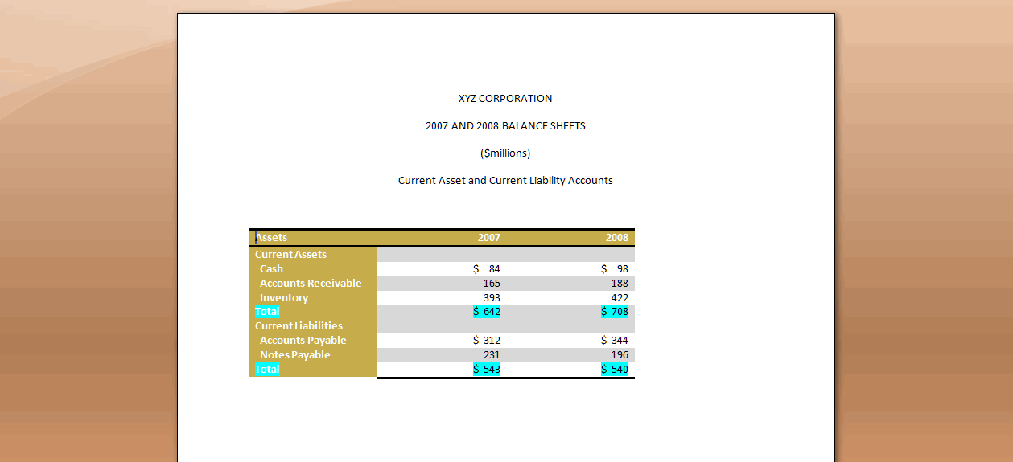The image size is (1013, 462).
Task: Click the XYZ CORPORATION title line
Action: [505, 99]
